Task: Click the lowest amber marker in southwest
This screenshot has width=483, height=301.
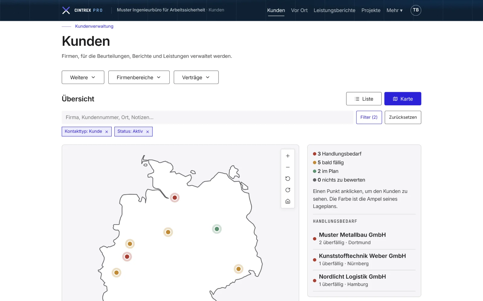Action: [x=117, y=273]
